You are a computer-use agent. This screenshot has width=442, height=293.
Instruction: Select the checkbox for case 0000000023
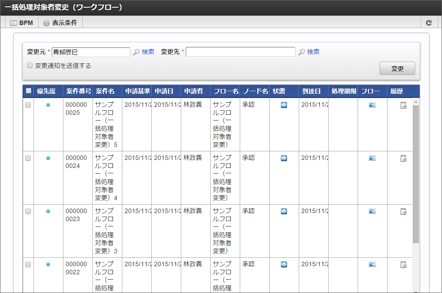pyautogui.click(x=28, y=211)
